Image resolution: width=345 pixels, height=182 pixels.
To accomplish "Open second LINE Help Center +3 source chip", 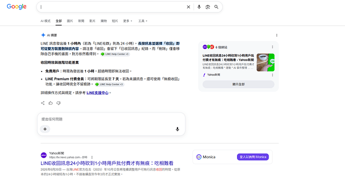I will tap(109, 84).
